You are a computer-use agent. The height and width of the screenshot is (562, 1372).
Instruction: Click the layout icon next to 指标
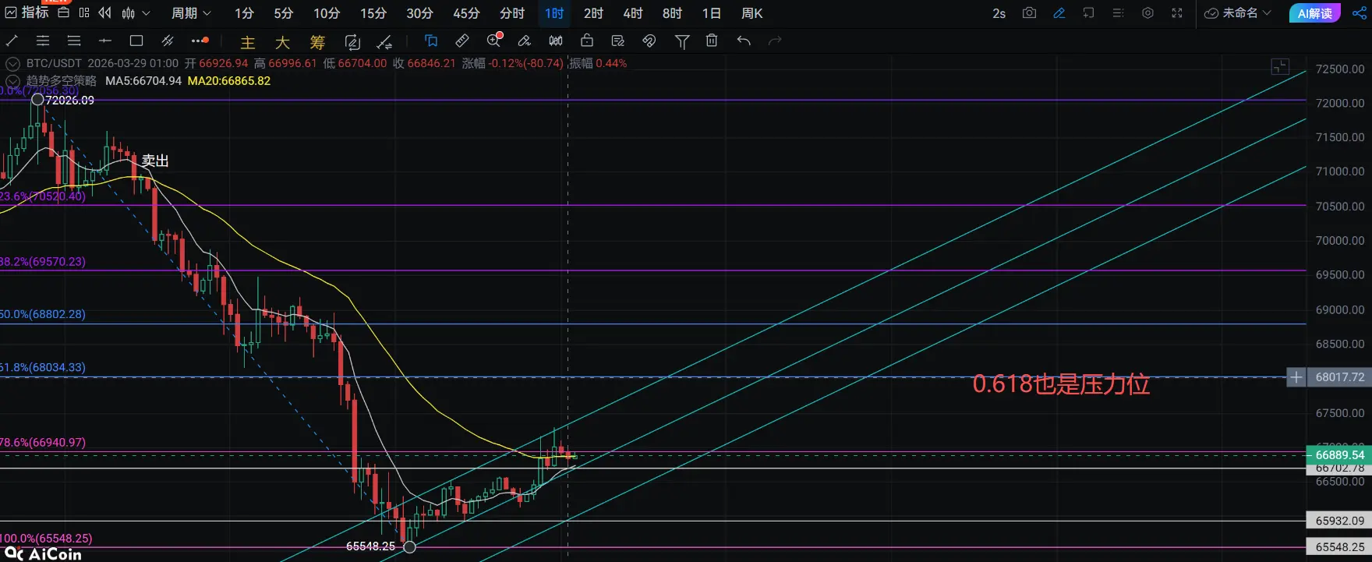coord(64,13)
